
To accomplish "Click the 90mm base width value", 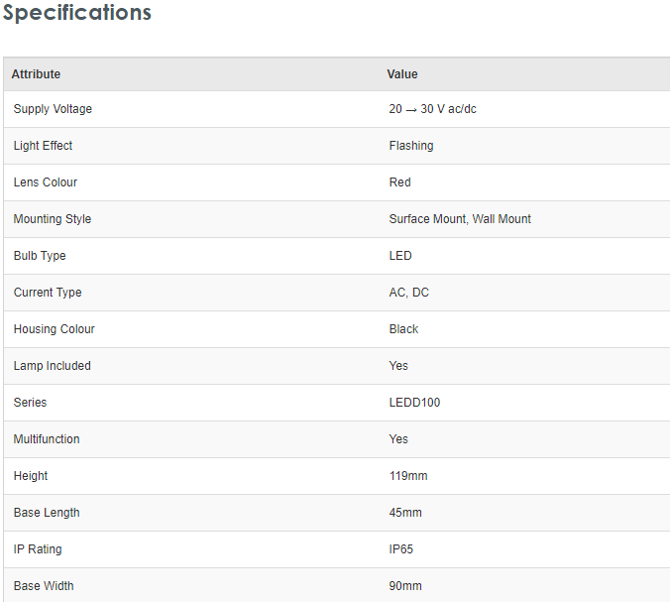I will click(405, 586).
